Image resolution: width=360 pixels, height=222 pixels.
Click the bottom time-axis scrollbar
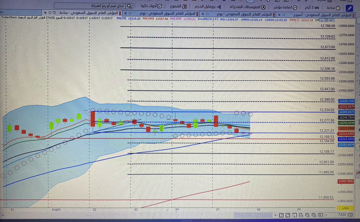click(254, 215)
